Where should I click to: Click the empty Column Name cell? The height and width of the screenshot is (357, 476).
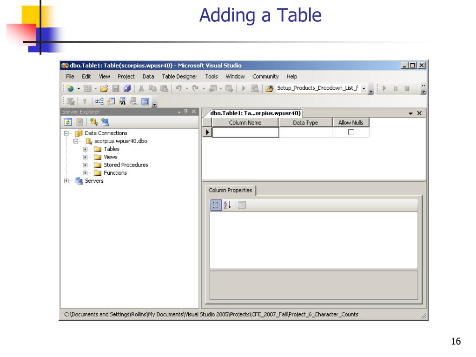[245, 132]
